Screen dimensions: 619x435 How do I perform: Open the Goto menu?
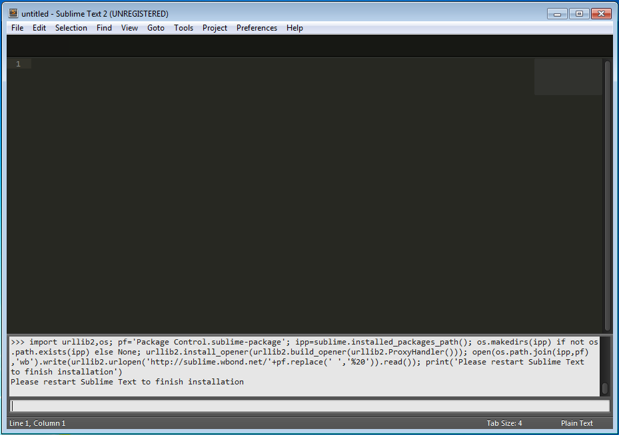(x=155, y=28)
